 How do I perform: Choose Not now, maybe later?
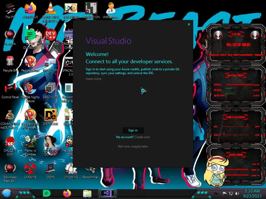tap(133, 146)
